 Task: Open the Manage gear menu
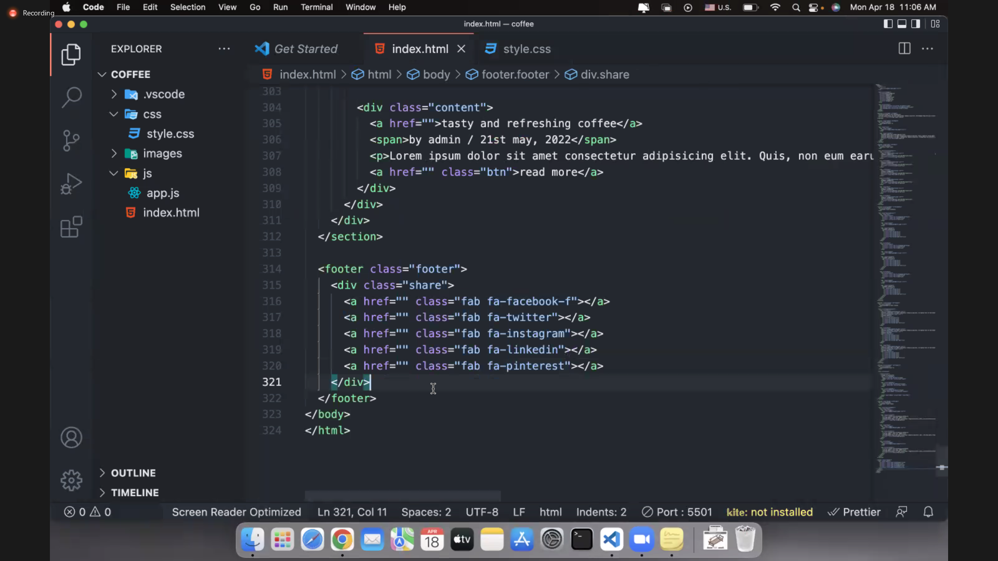coord(71,480)
